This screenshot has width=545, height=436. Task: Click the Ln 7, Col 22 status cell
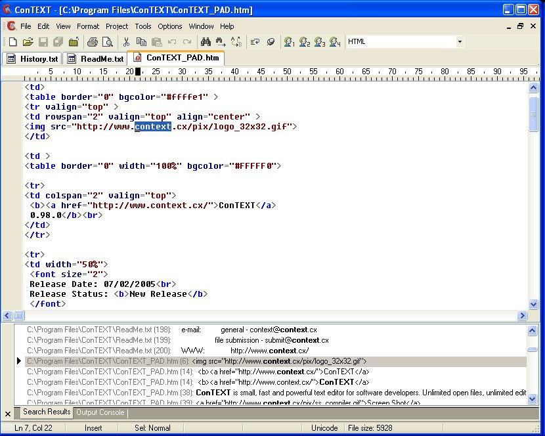tap(33, 428)
